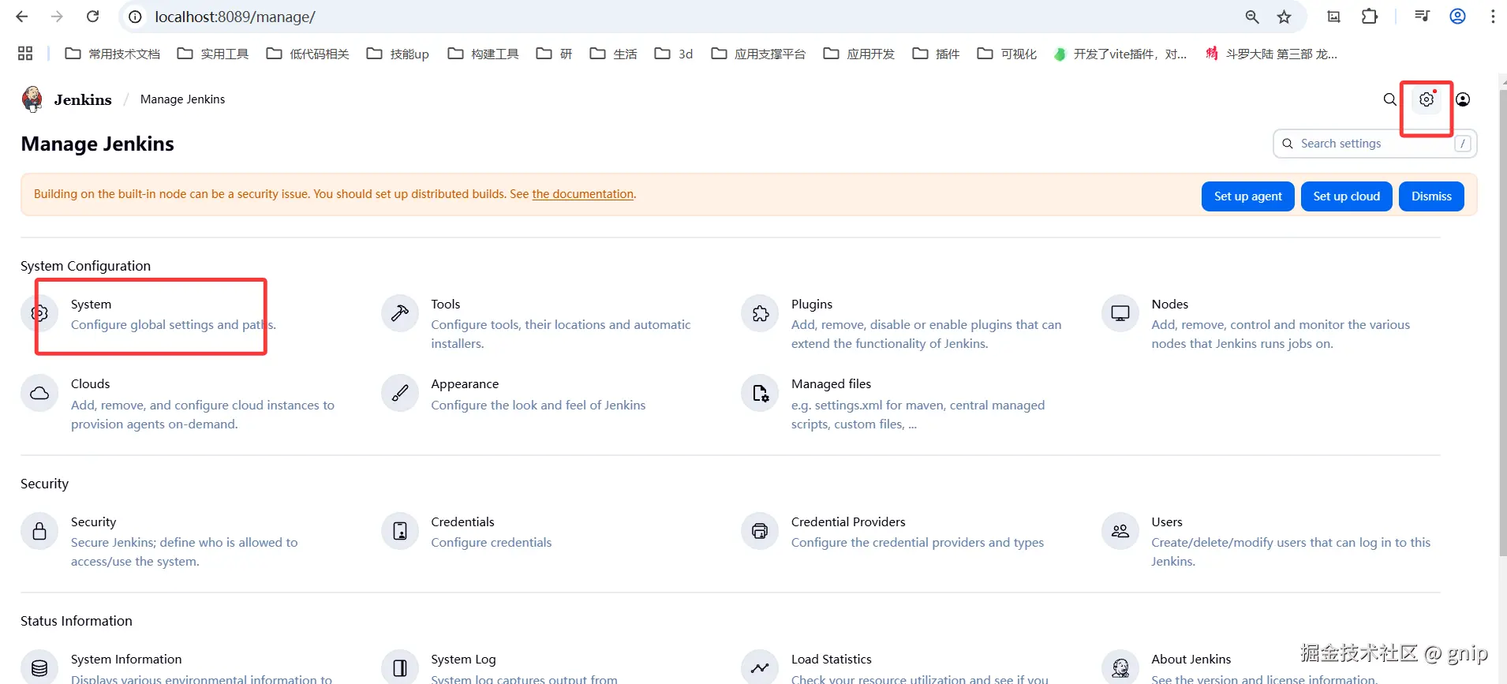This screenshot has height=684, width=1507.
Task: Click the Managed files icon
Action: (760, 393)
